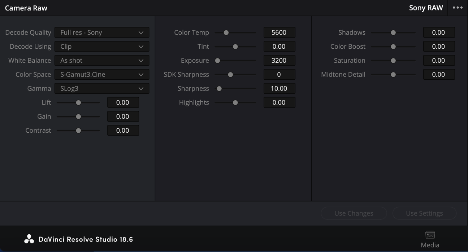Click the Color Temp label
The image size is (468, 252).
coord(191,32)
